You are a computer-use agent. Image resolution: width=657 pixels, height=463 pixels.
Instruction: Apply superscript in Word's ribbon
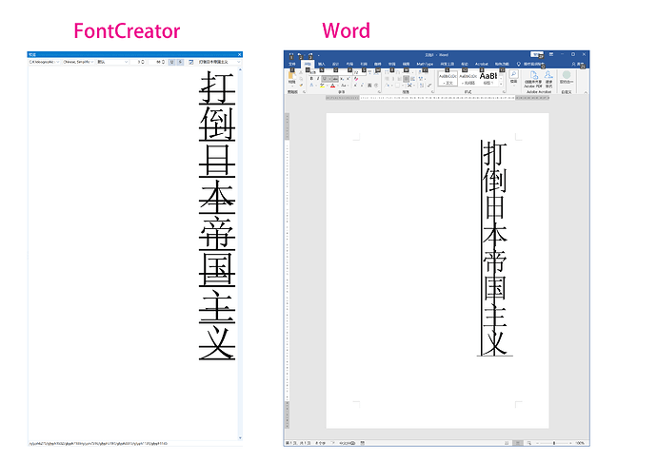coord(348,79)
